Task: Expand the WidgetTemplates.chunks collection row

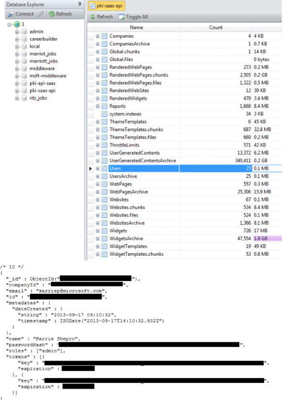Action: click(x=98, y=254)
